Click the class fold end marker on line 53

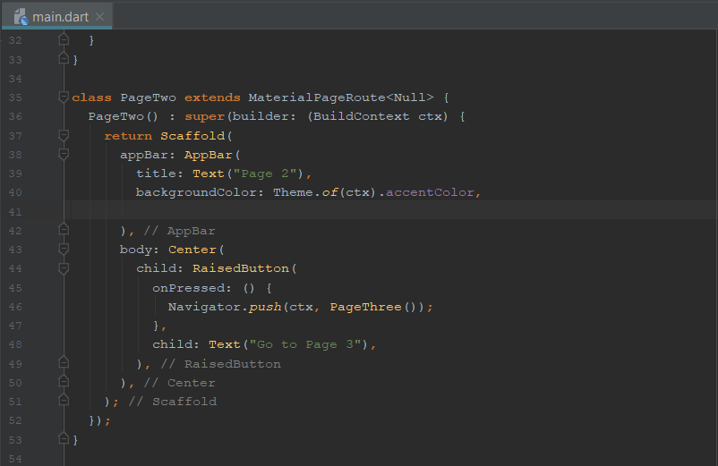coord(64,438)
